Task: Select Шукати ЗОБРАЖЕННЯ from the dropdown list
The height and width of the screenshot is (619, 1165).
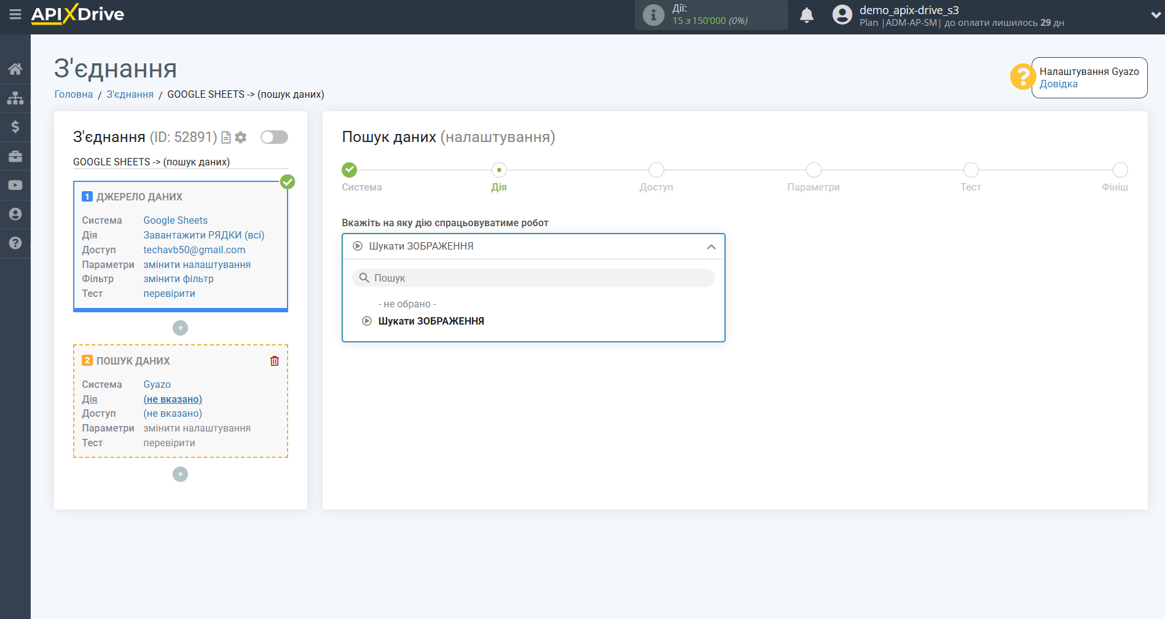Action: (430, 320)
